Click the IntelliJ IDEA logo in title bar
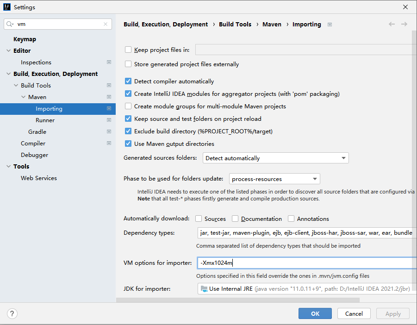The height and width of the screenshot is (325, 417). 6,7
